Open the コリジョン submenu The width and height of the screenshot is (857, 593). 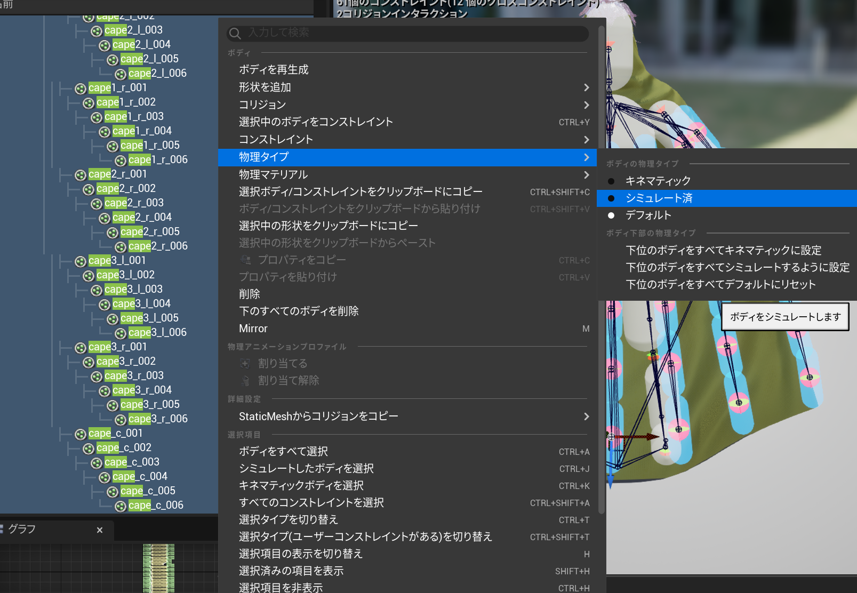coord(407,105)
